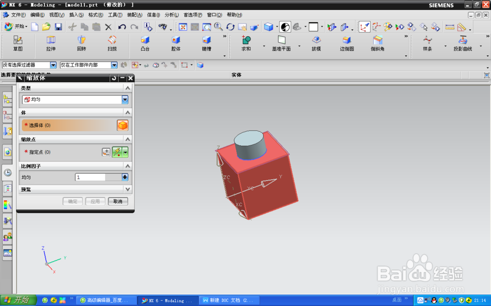The image size is (491, 306).
Task: Select the 拉伸 Extrude tool
Action: [51, 44]
